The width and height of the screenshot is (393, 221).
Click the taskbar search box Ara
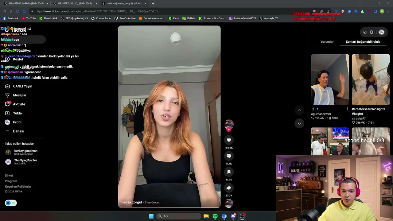[x=179, y=216]
